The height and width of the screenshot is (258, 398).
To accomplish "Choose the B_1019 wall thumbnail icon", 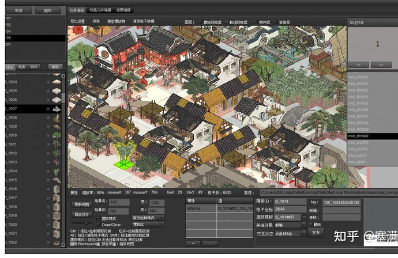I will (57, 216).
